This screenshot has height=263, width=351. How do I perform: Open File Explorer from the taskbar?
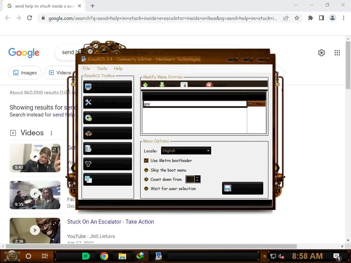coord(122,256)
